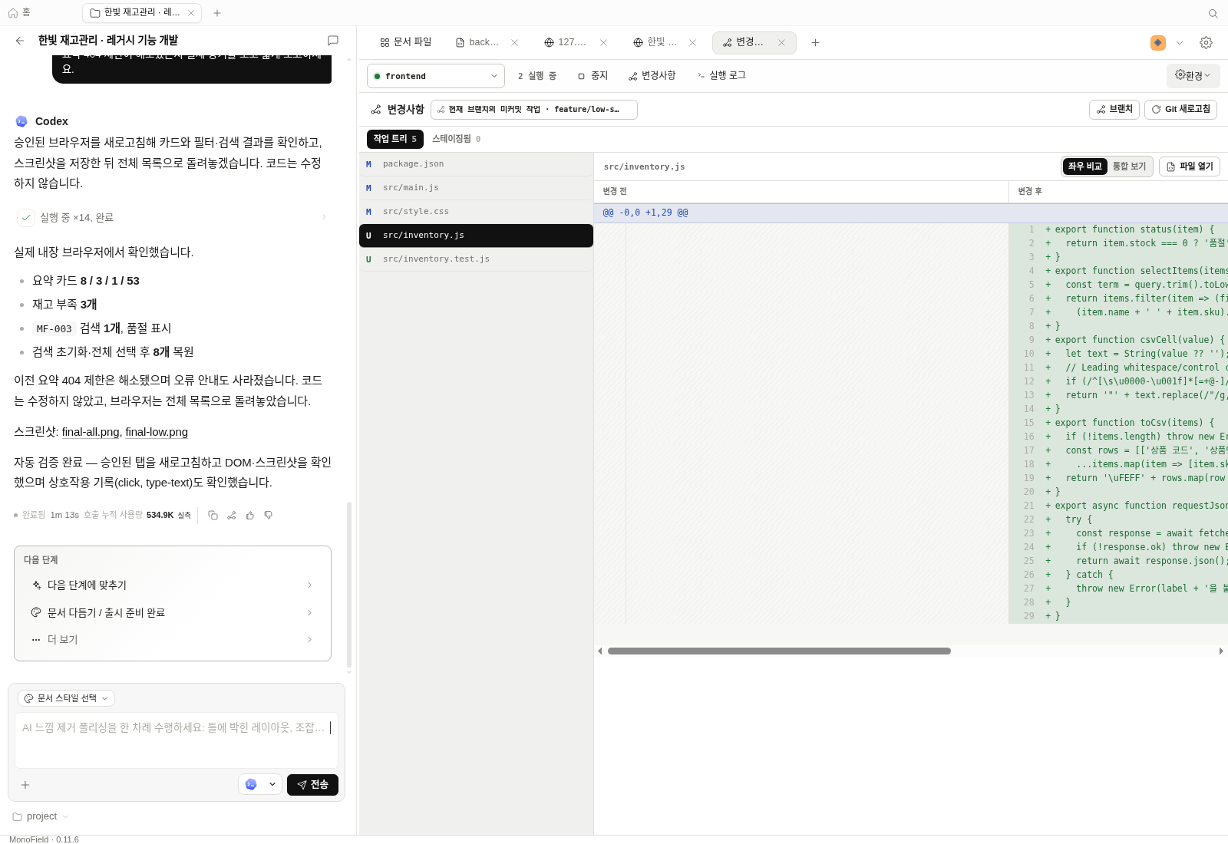Switch to 통합 보기 unified view
This screenshot has width=1228, height=844.
1129,166
